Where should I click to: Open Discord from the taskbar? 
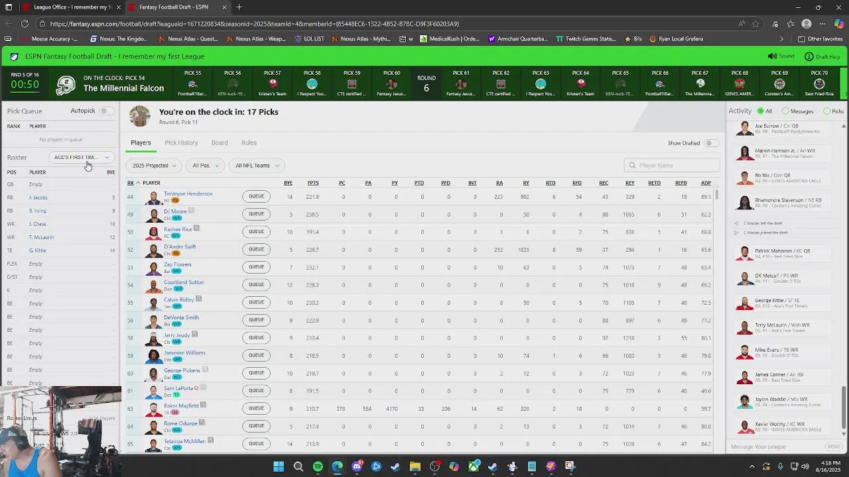(357, 466)
